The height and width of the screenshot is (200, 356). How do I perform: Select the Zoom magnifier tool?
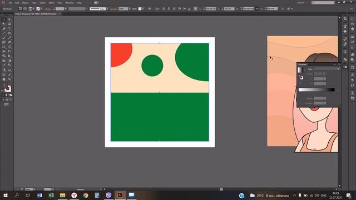[x=9, y=79]
